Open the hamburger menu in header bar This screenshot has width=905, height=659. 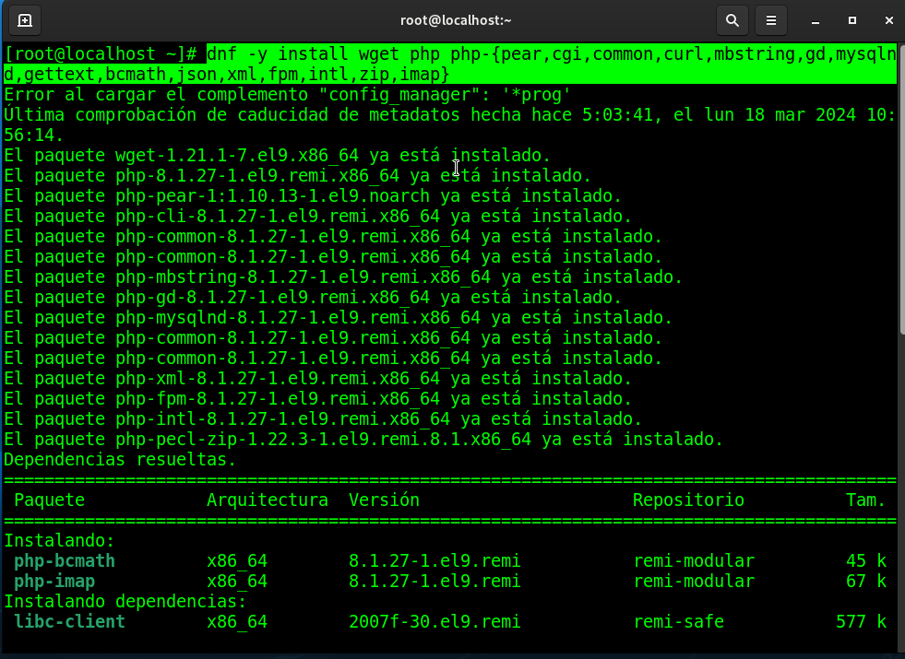(771, 19)
